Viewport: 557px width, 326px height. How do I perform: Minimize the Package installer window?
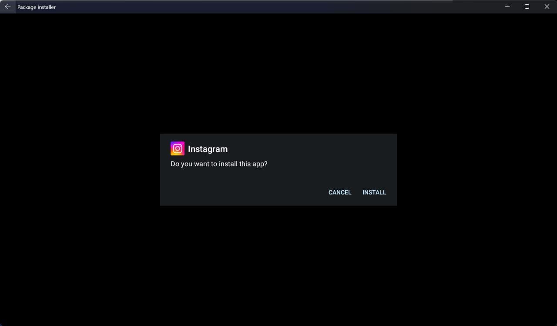tap(507, 7)
